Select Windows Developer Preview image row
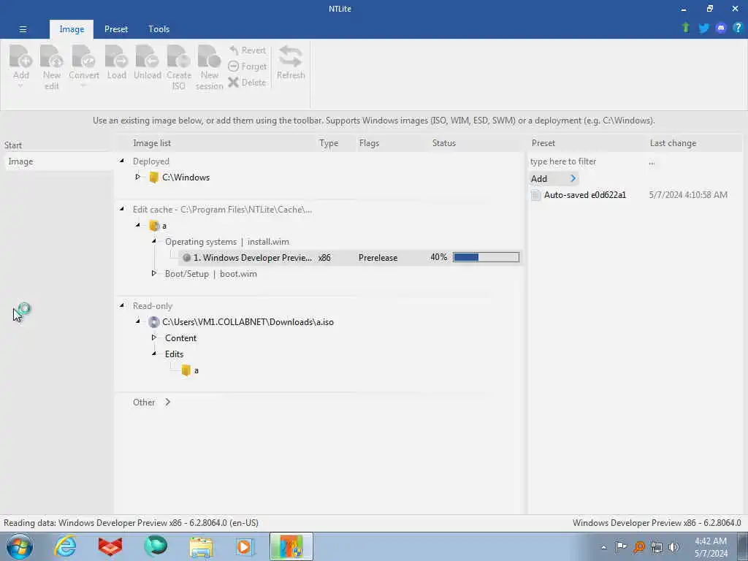 [351, 258]
